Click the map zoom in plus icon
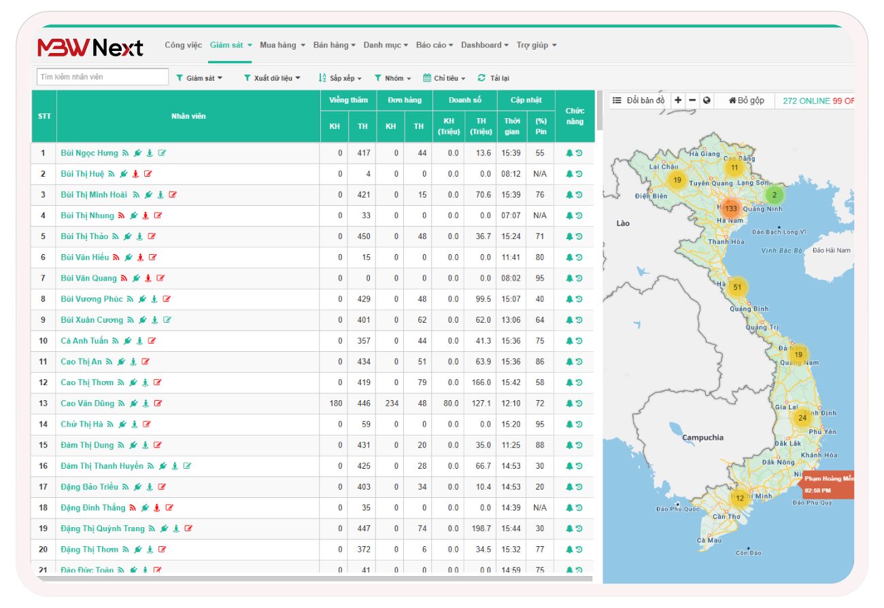 pos(678,101)
